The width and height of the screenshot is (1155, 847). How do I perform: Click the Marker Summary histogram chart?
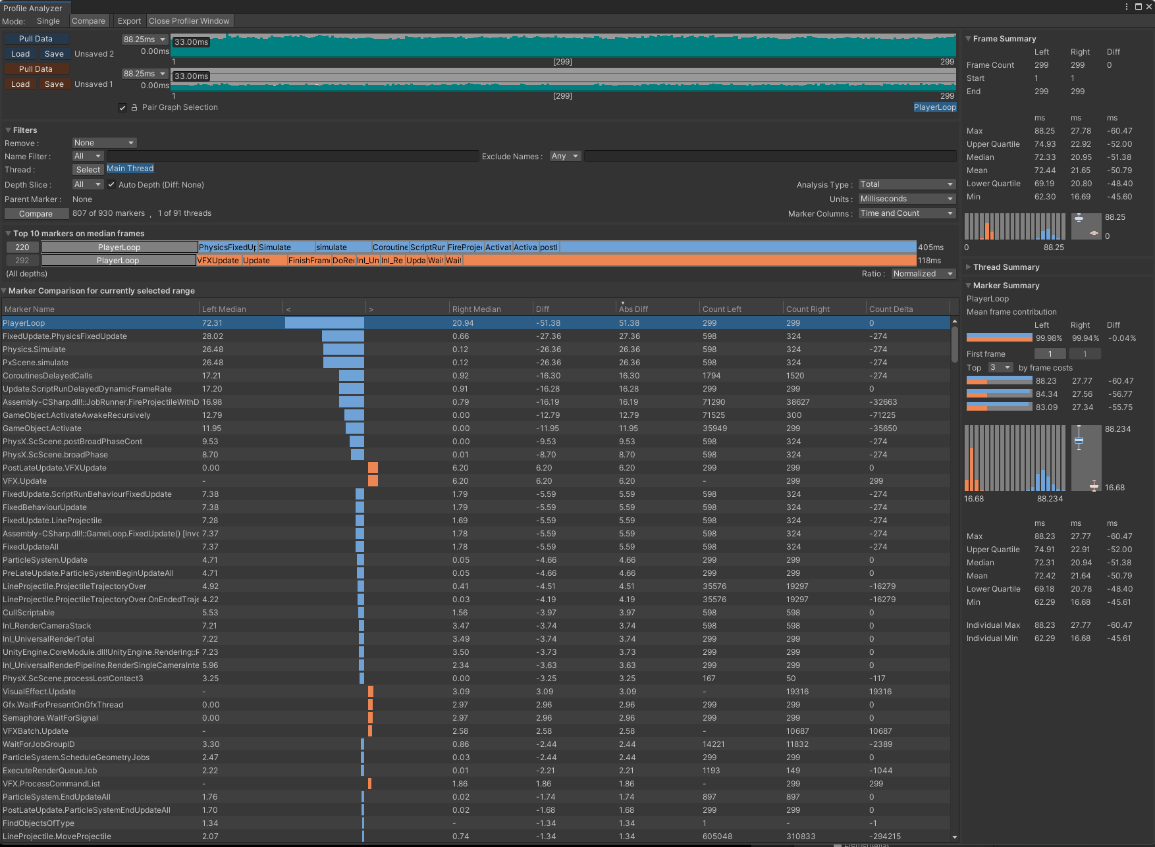[x=1014, y=458]
